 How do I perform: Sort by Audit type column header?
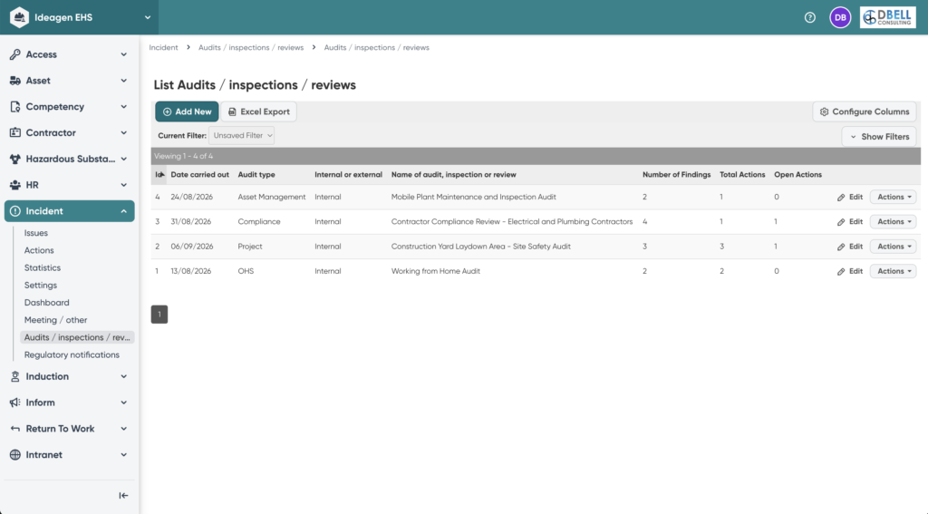point(256,175)
